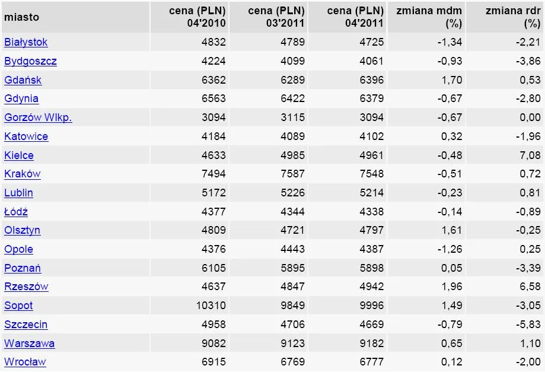
Task: Click the Bydgoszcz link
Action: (30, 61)
